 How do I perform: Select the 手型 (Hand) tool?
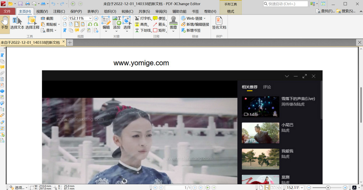click(5, 22)
